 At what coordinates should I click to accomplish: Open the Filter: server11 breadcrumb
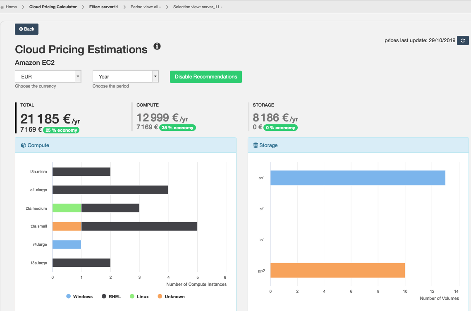coord(104,7)
